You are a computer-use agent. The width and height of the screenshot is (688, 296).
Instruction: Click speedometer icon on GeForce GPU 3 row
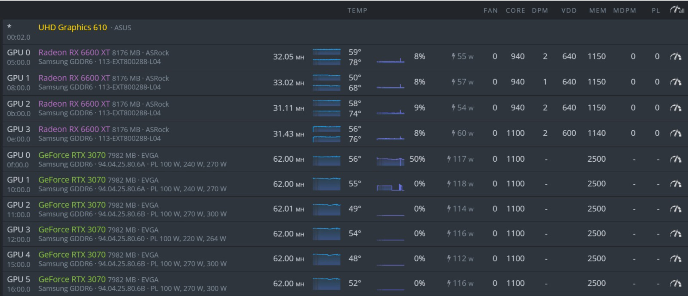click(675, 234)
